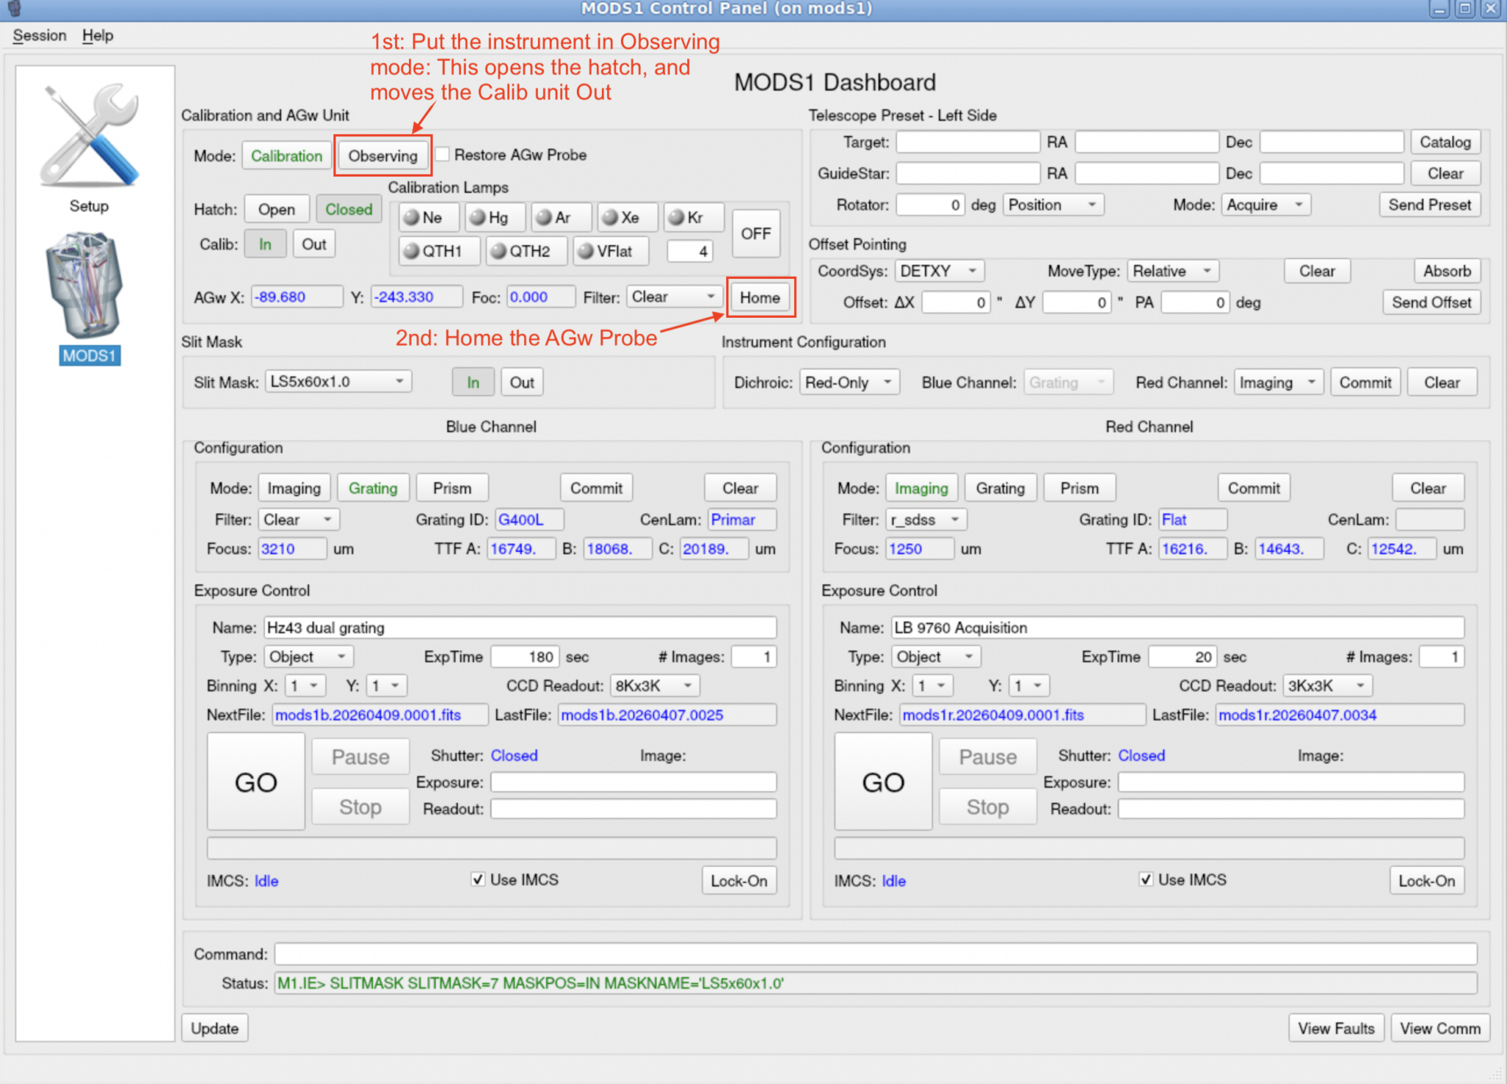Open the Help menu
Screen dimensions: 1507x1084
(97, 35)
